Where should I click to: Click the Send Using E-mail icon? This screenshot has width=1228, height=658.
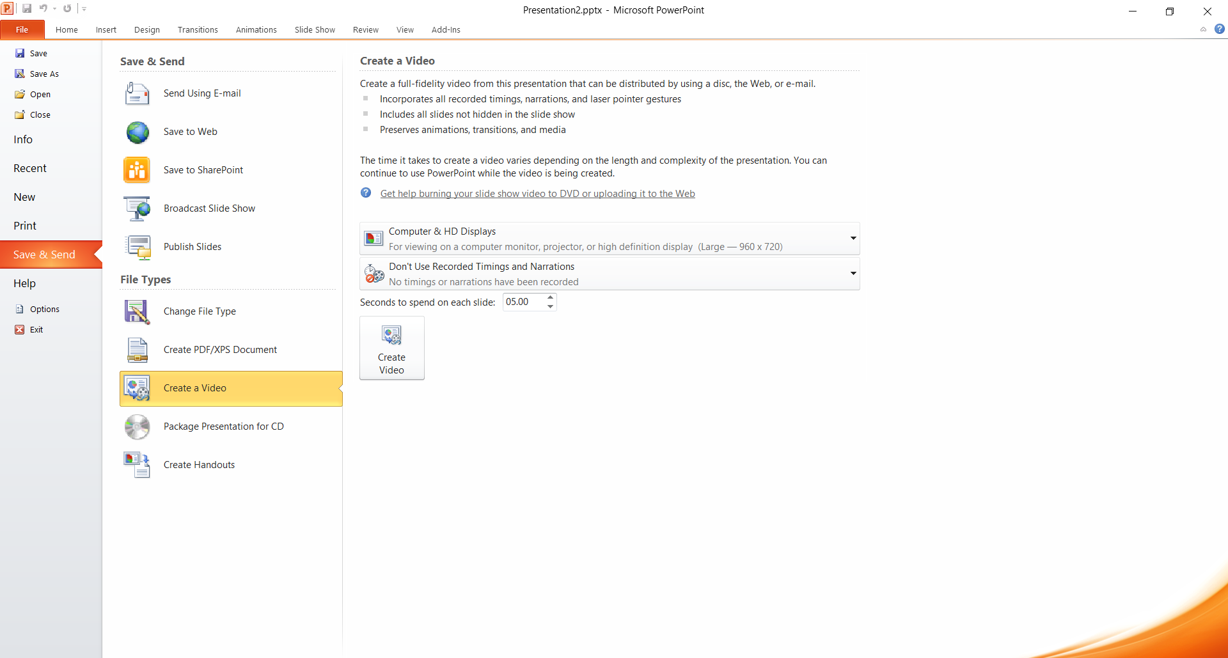pos(137,93)
